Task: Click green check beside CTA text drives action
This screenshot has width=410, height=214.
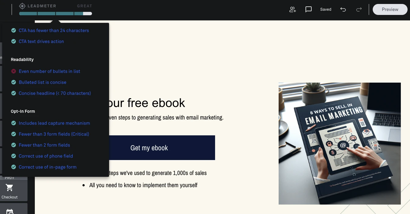Action: point(13,41)
